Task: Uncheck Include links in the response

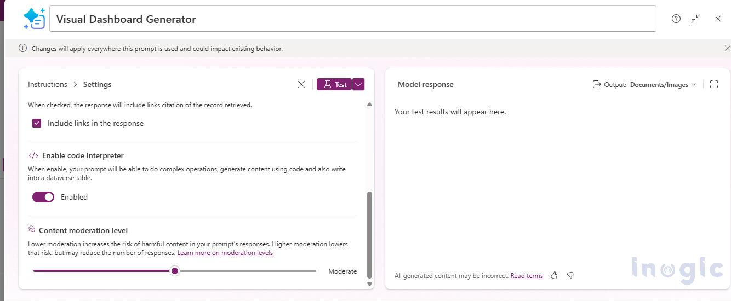Action: click(x=37, y=123)
